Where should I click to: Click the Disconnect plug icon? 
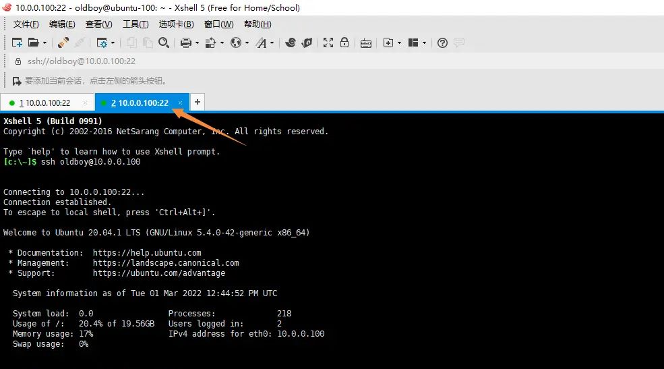(63, 42)
